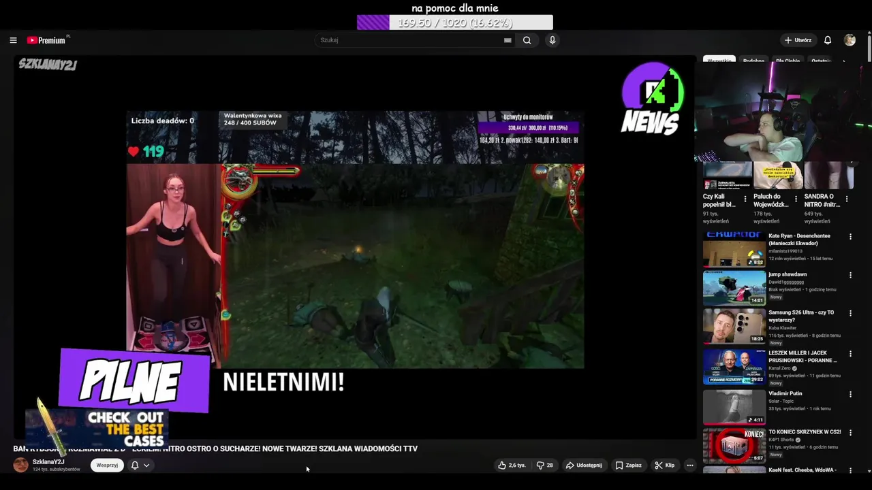Open SzklanaY2J channel name link
The height and width of the screenshot is (490, 872).
[48, 461]
